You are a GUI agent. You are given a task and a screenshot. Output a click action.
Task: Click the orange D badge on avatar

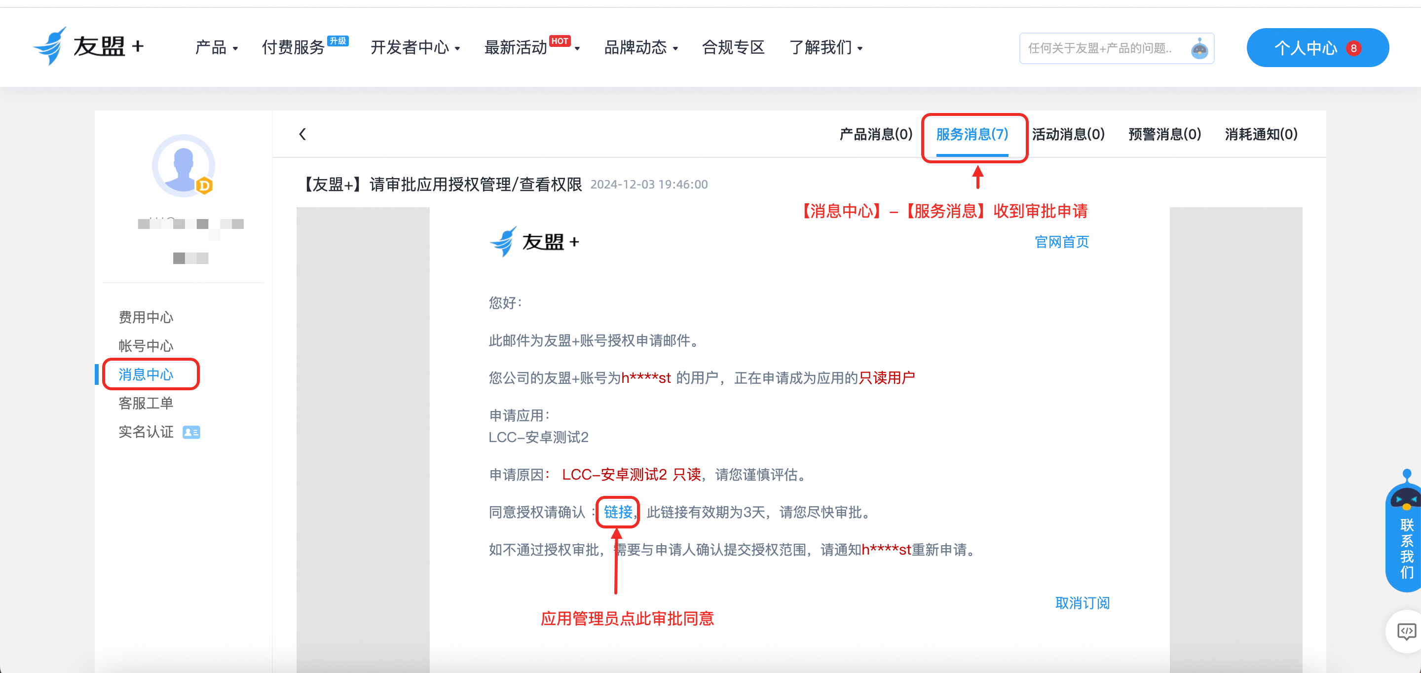click(205, 186)
